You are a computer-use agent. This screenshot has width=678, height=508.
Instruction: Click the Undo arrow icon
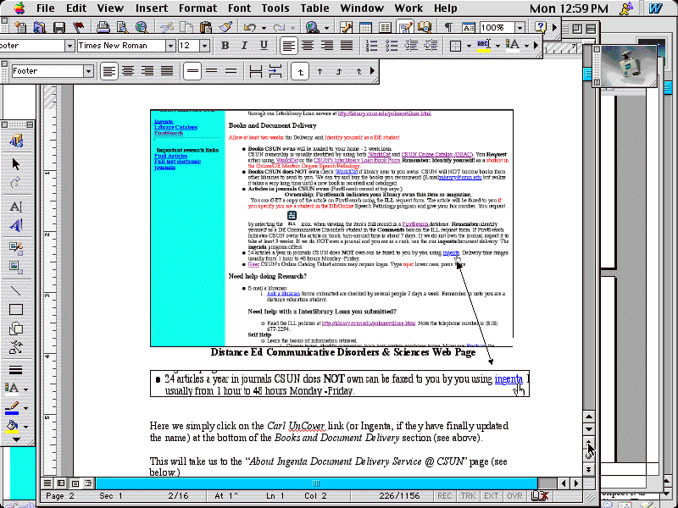[249, 28]
